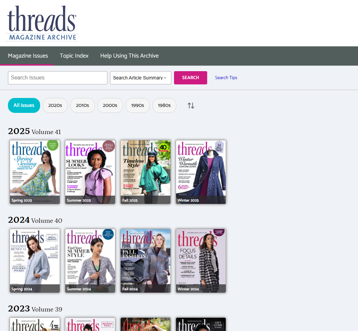
Task: Open the Search Article Summary dropdown
Action: pos(141,78)
